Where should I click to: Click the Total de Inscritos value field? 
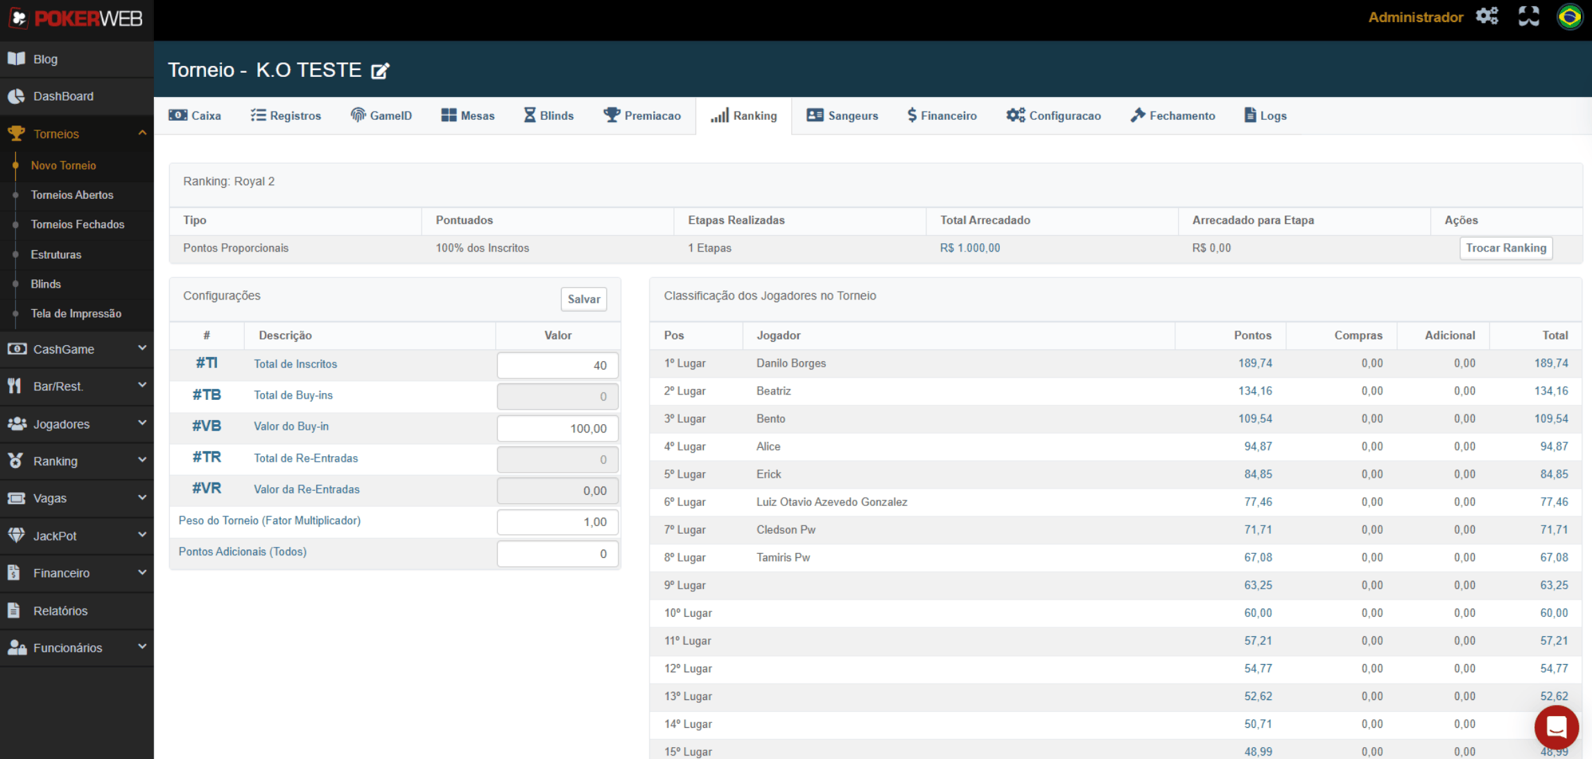[x=557, y=365]
